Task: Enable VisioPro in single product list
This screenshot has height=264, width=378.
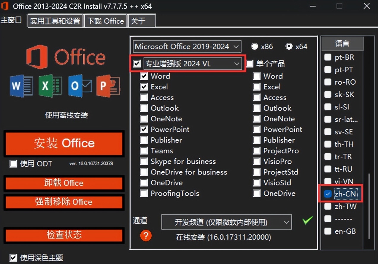Action: click(x=257, y=161)
